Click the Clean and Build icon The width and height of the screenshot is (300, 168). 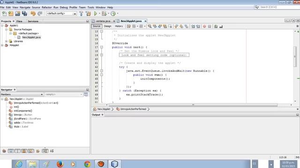88,14
